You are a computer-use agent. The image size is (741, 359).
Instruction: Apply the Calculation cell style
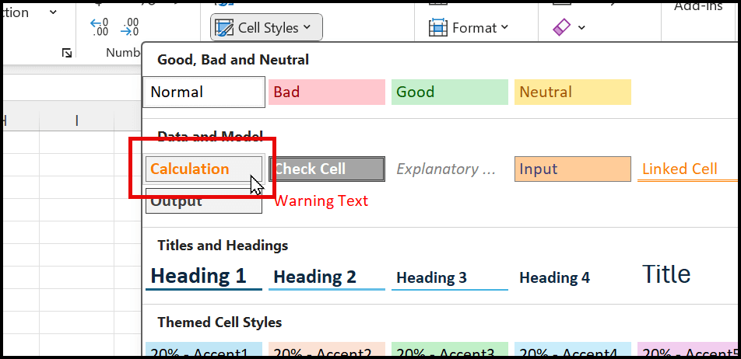[x=203, y=169]
